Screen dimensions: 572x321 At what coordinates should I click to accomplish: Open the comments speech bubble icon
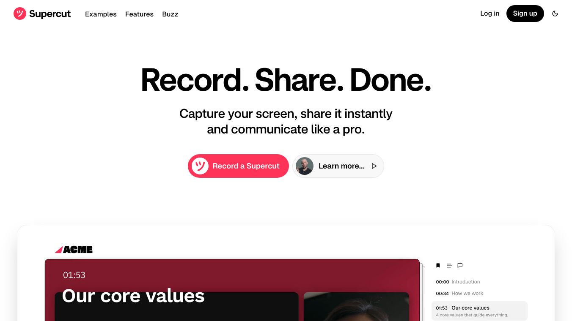460,266
